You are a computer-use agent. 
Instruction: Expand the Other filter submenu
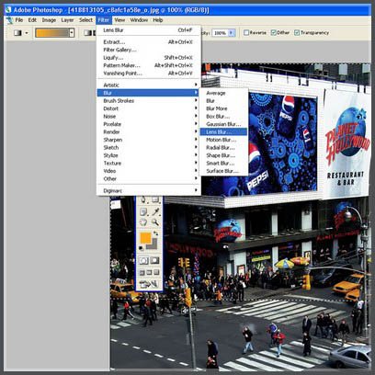[149, 178]
